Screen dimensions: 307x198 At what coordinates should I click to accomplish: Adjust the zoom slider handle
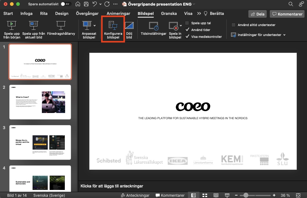246,195
